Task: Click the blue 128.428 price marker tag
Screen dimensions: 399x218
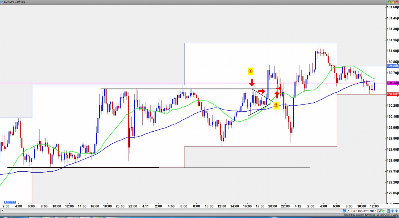Action: pyautogui.click(x=10, y=202)
